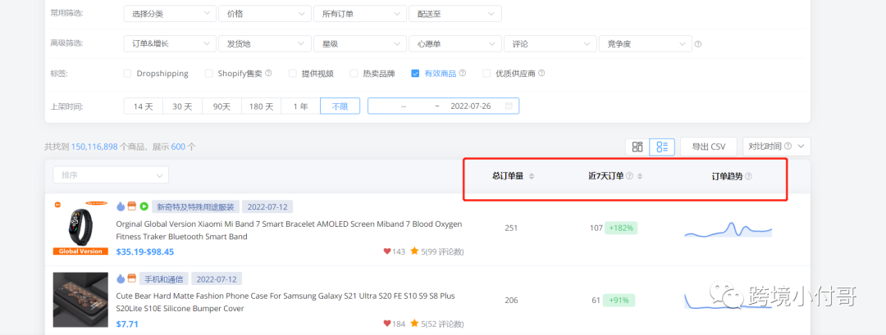Click the order trend sparkline for Mi Band
This screenshot has height=335, width=886.
[728, 229]
